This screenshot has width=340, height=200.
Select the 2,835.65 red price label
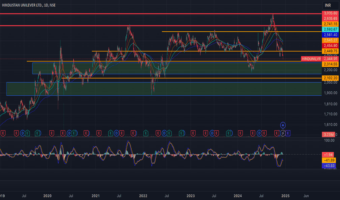point(331,19)
